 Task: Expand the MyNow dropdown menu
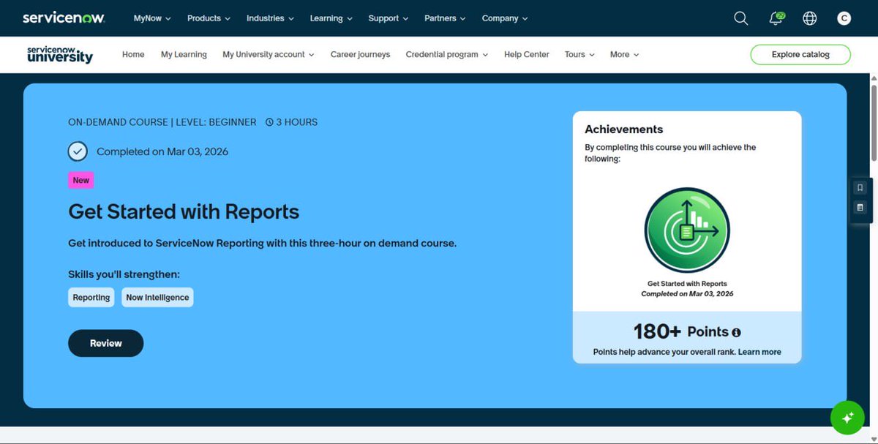pos(152,18)
